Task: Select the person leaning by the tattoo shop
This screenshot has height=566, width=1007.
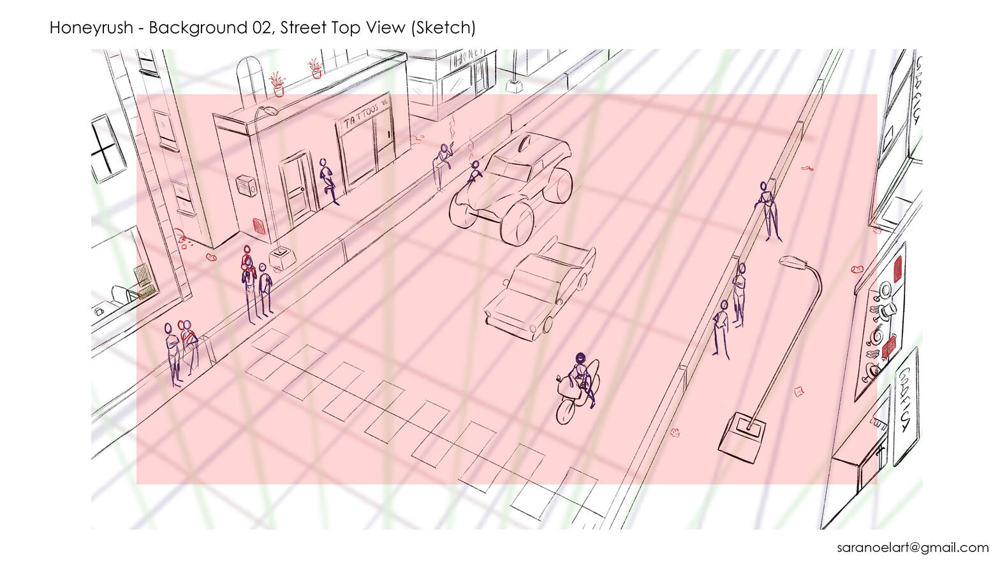Action: click(329, 182)
